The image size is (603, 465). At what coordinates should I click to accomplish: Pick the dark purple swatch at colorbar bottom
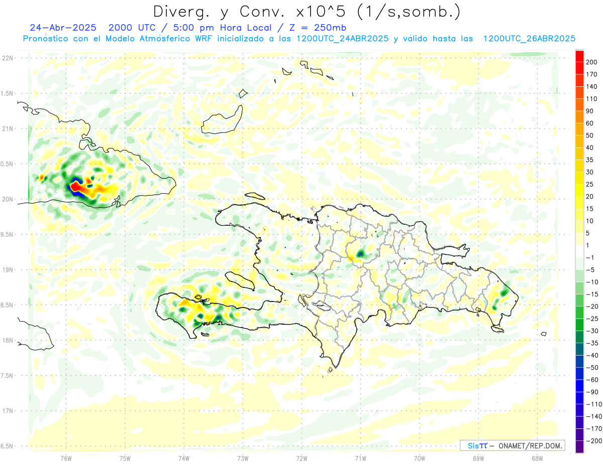[579, 447]
